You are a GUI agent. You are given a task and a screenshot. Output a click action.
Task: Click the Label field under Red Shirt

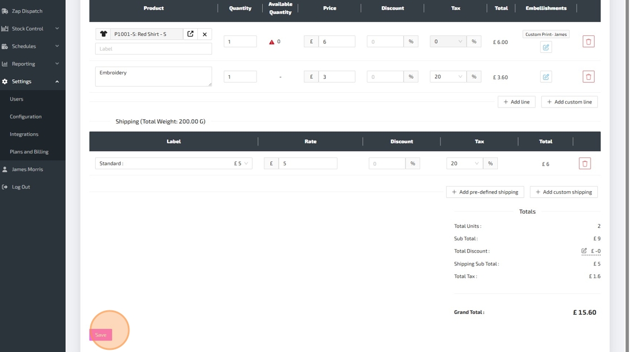(x=154, y=48)
